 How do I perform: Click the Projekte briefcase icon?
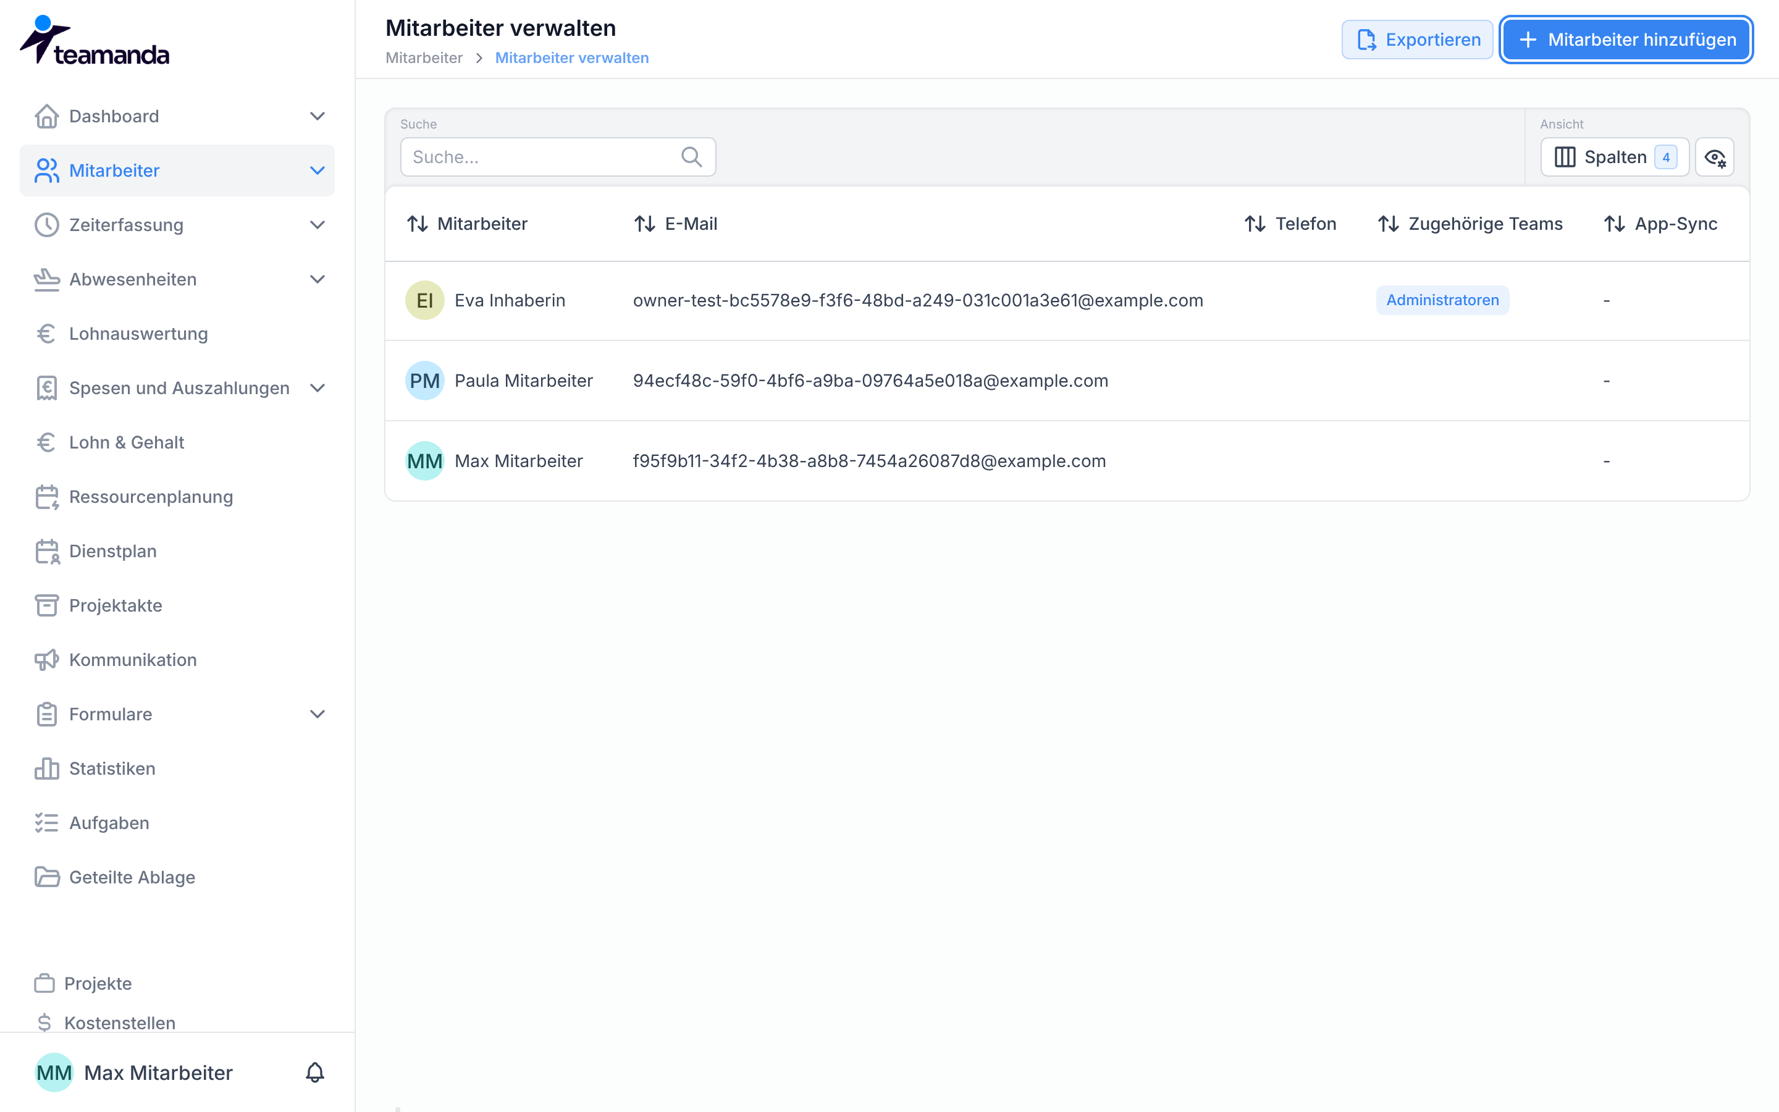44,984
